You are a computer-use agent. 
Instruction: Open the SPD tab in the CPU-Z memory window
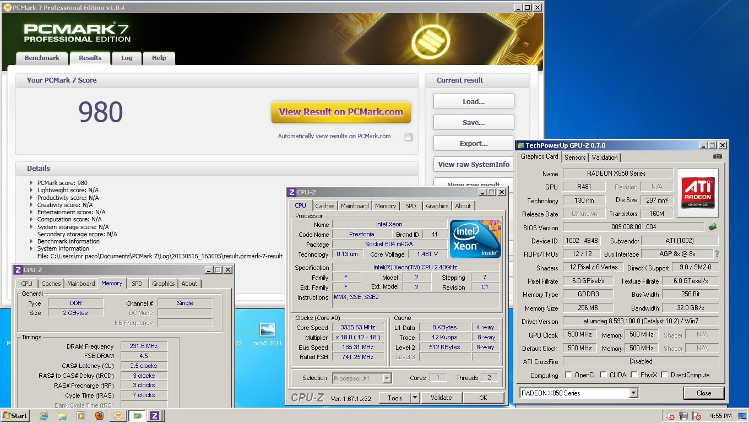[137, 284]
